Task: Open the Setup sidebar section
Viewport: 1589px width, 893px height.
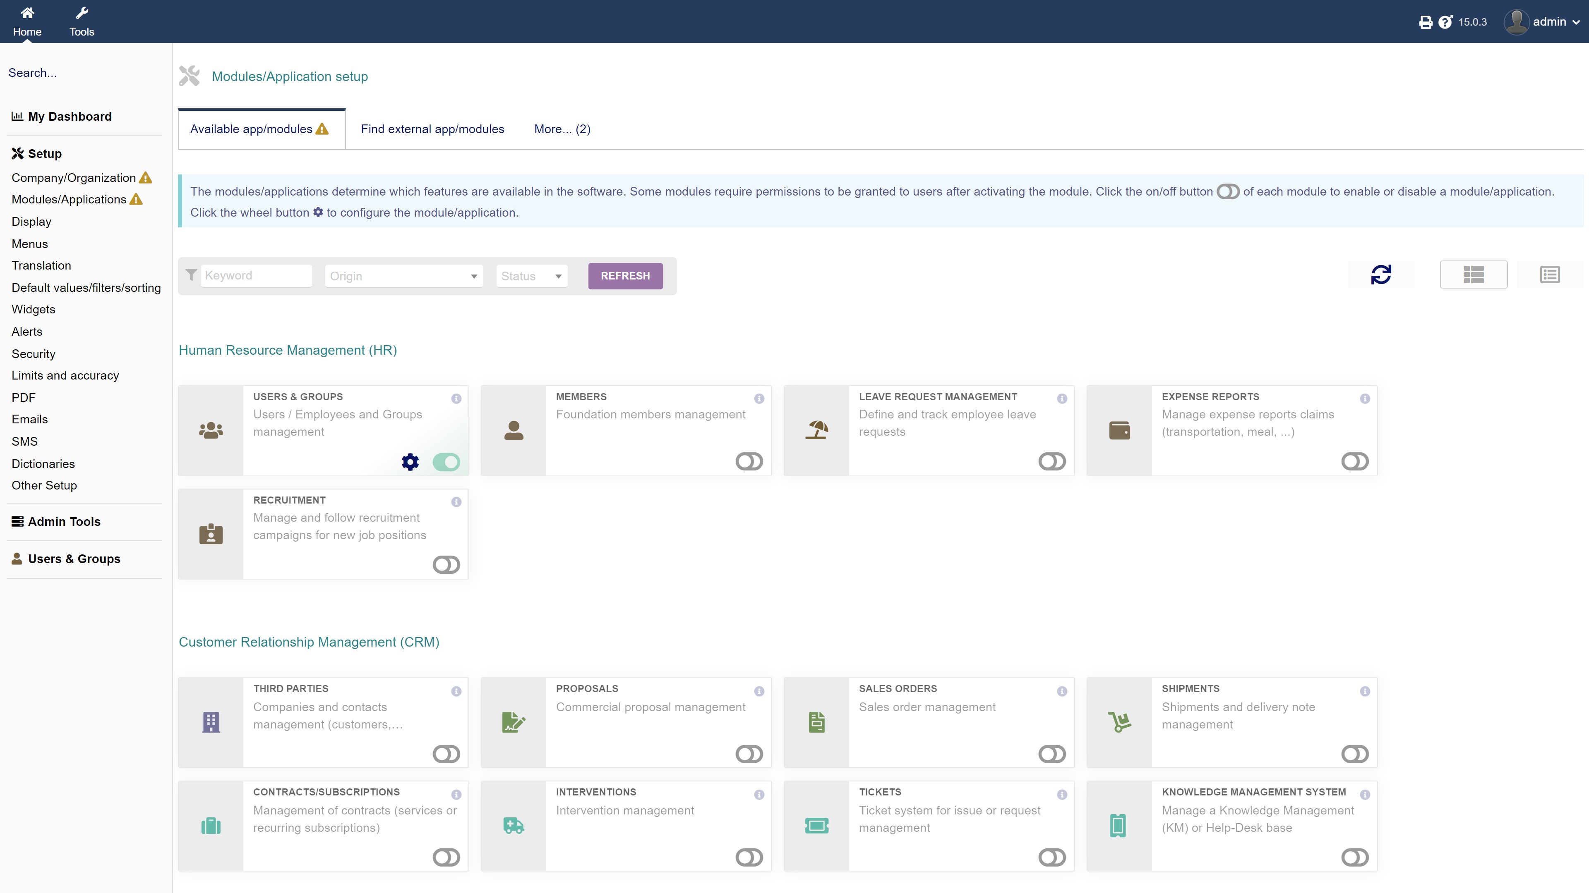Action: [x=37, y=154]
